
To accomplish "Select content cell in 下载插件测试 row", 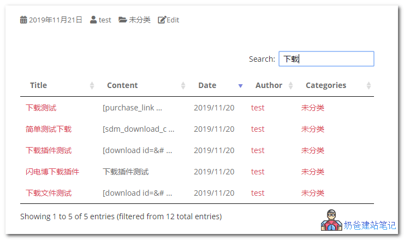I will 138,151.
